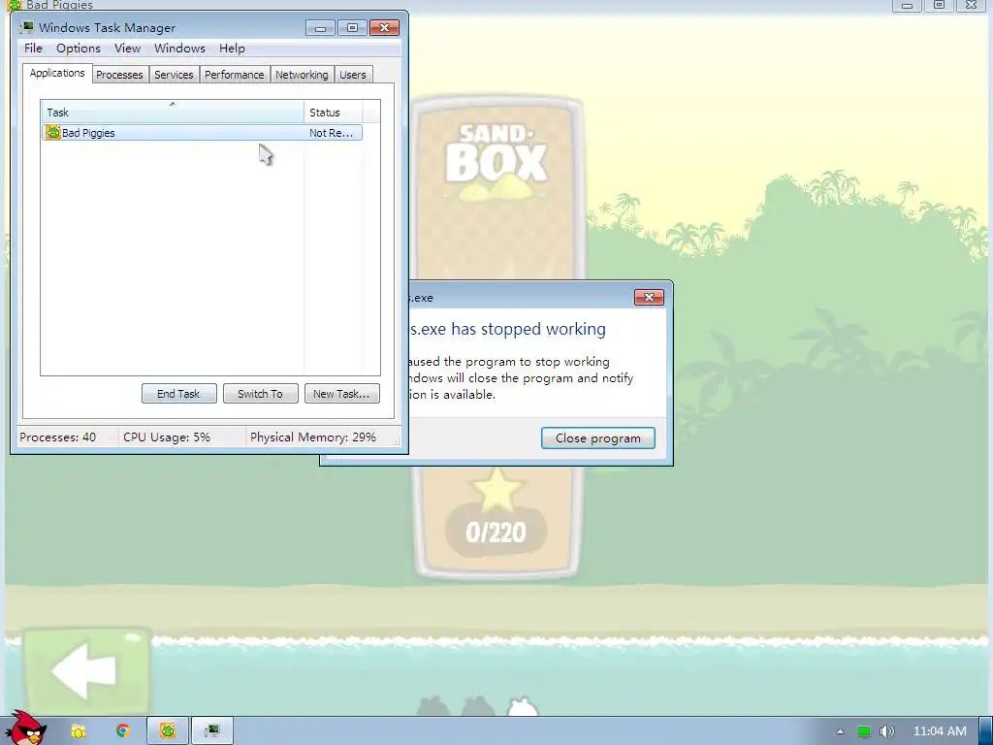Screen dimensions: 993x745
Task: Switch to the Processes tab
Action: click(119, 75)
